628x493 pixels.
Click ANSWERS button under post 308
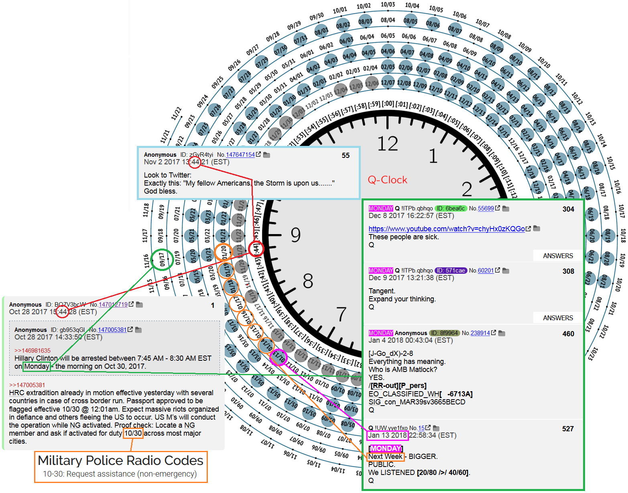[x=558, y=318]
